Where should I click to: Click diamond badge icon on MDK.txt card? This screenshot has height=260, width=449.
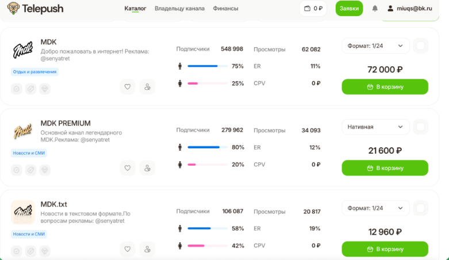pos(45,251)
